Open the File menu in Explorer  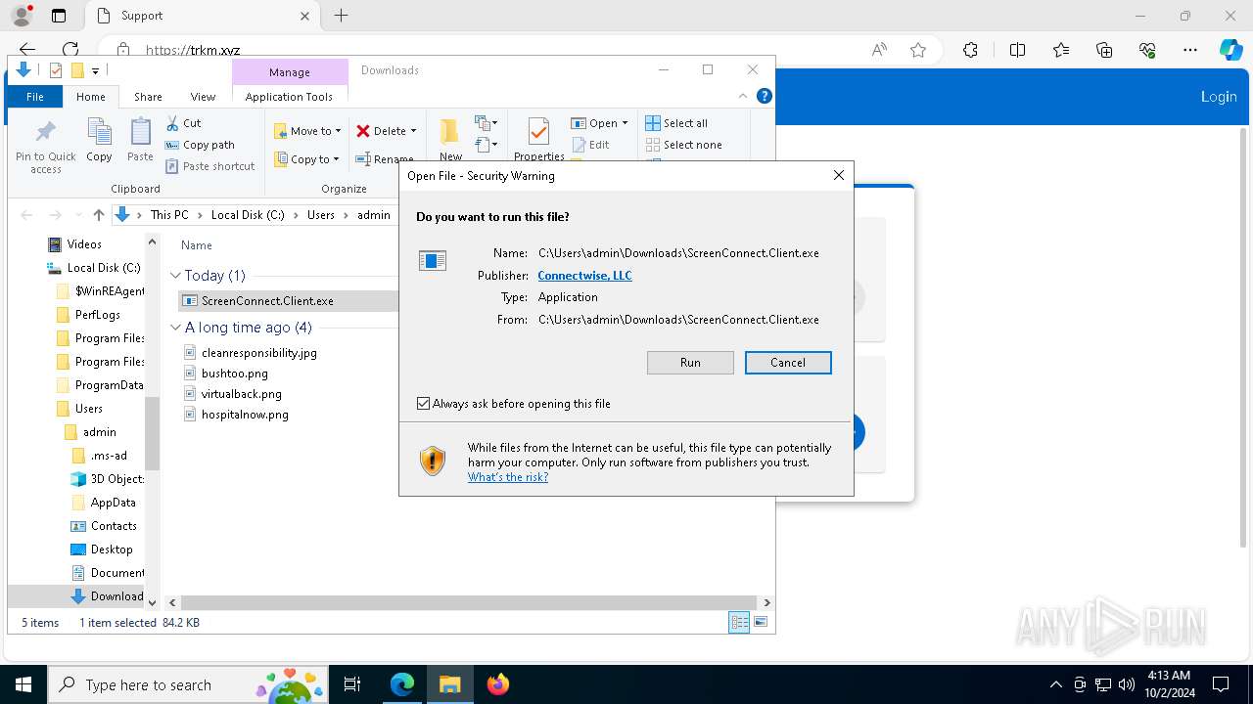[35, 97]
